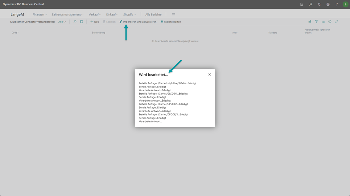Sort by Beschreibung column header
Image resolution: width=350 pixels, height=196 pixels.
click(98, 33)
